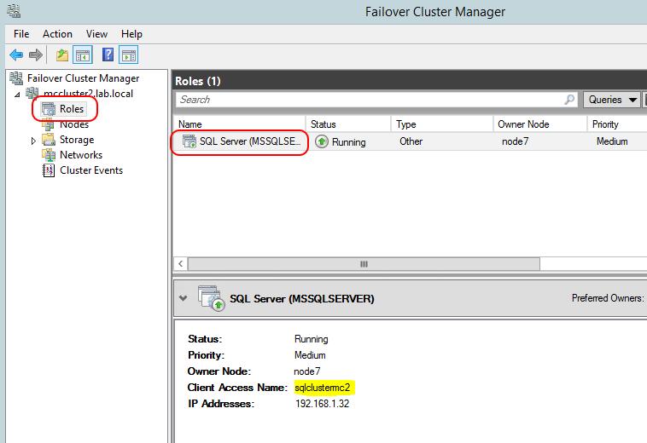
Task: Click the Up one level toolbar icon
Action: click(62, 55)
